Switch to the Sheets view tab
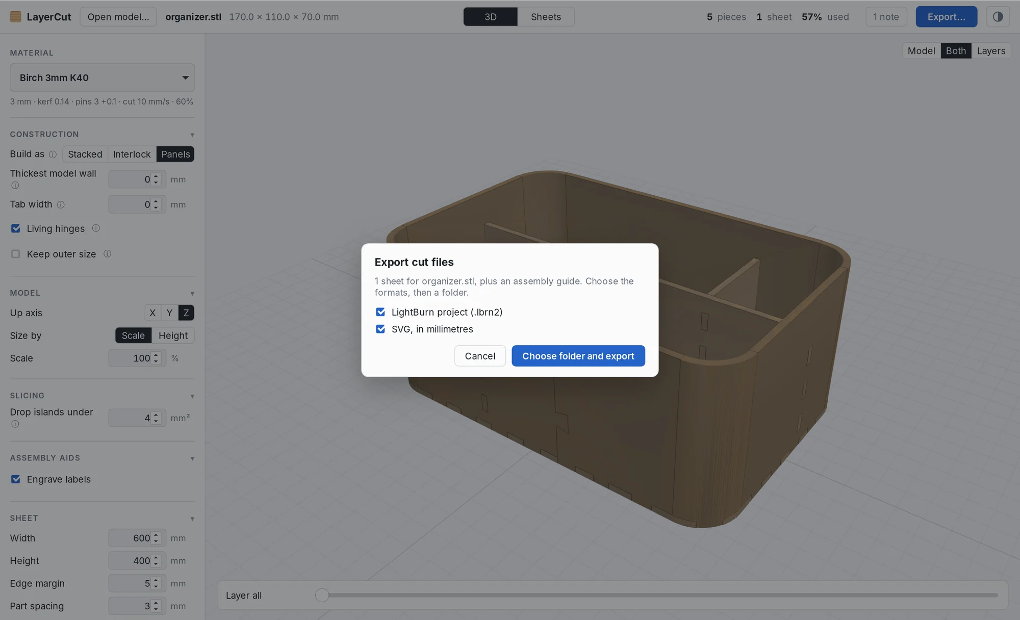 [x=546, y=17]
